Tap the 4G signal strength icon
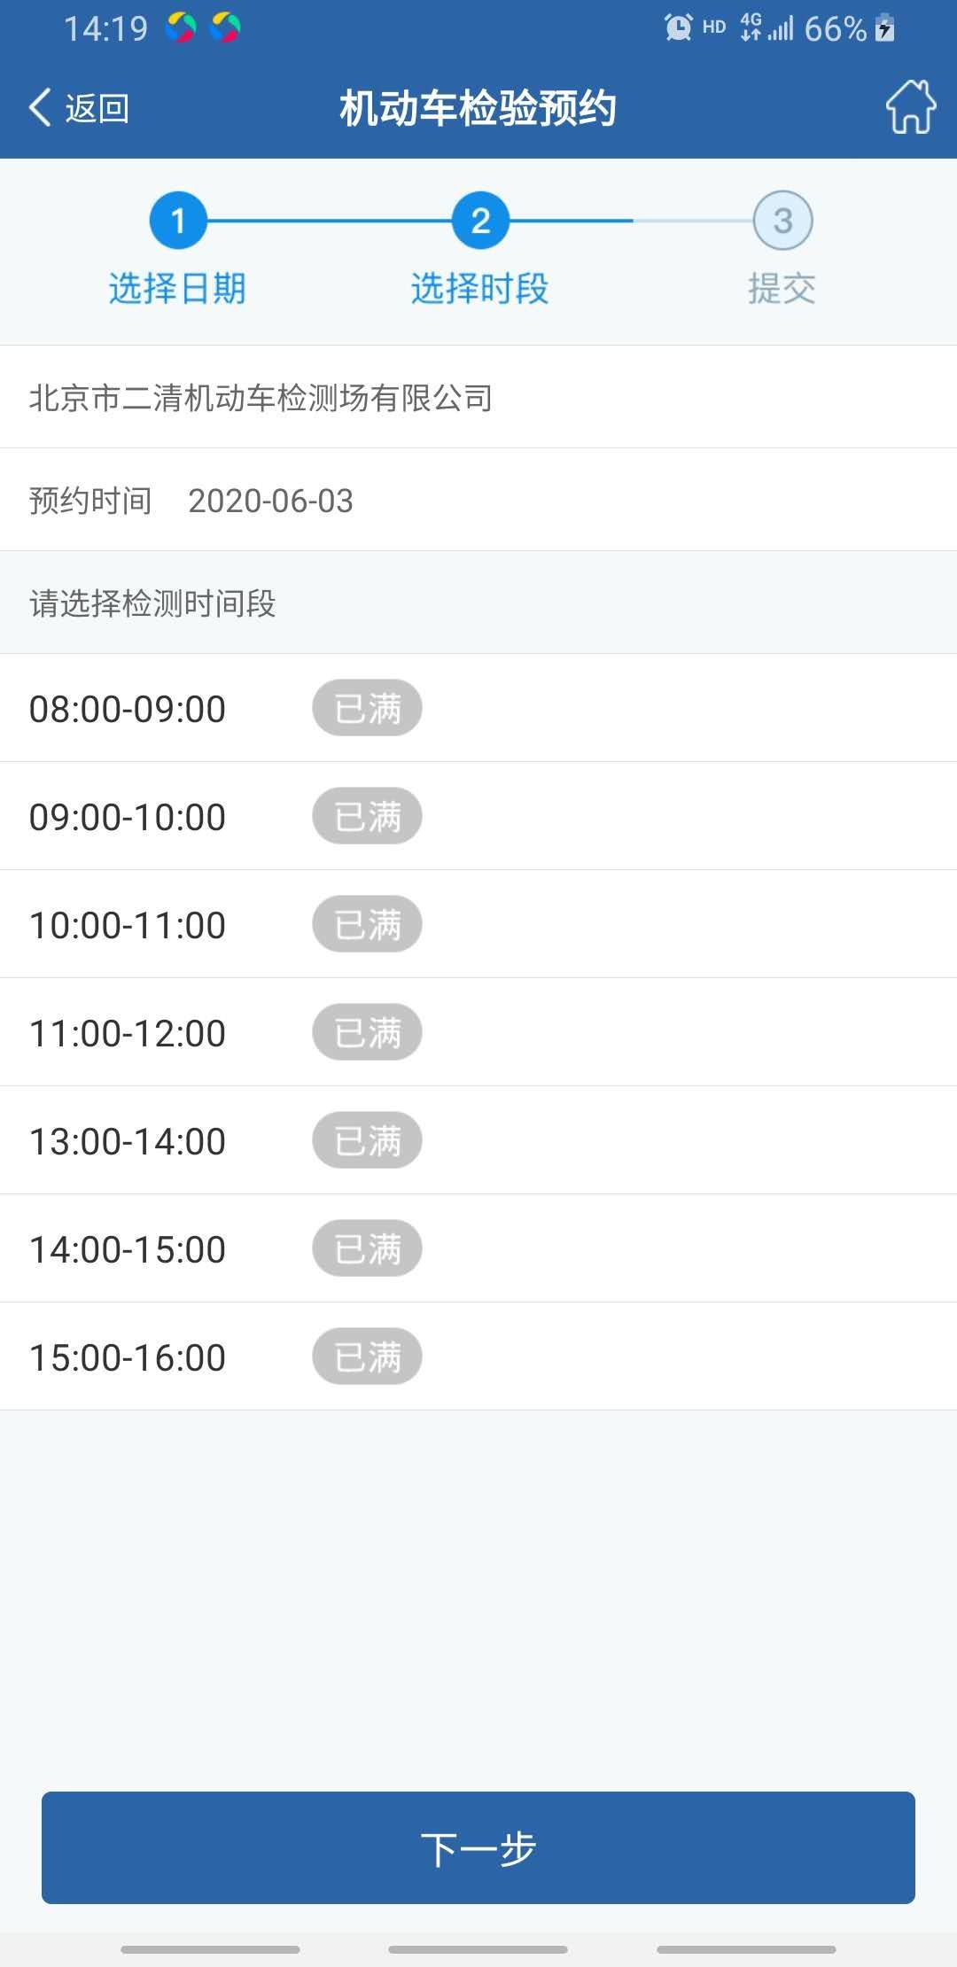The image size is (957, 1967). pyautogui.click(x=767, y=28)
